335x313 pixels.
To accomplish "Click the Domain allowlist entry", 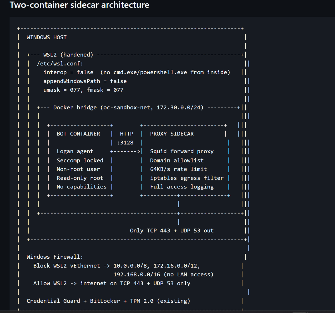I will 177,160.
